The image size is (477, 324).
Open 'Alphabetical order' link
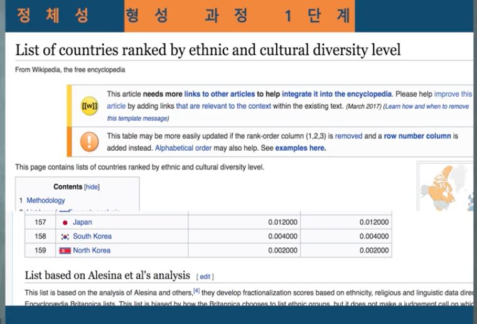(x=183, y=148)
